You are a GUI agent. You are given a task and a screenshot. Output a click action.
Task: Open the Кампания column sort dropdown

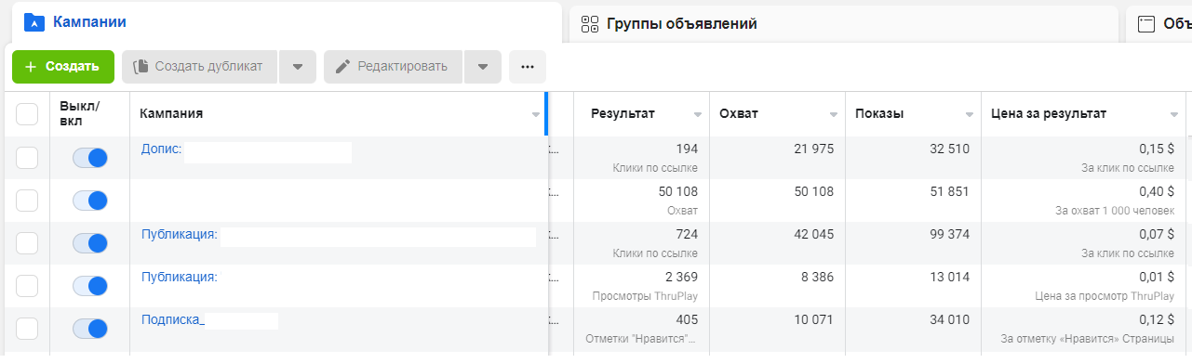click(x=536, y=115)
